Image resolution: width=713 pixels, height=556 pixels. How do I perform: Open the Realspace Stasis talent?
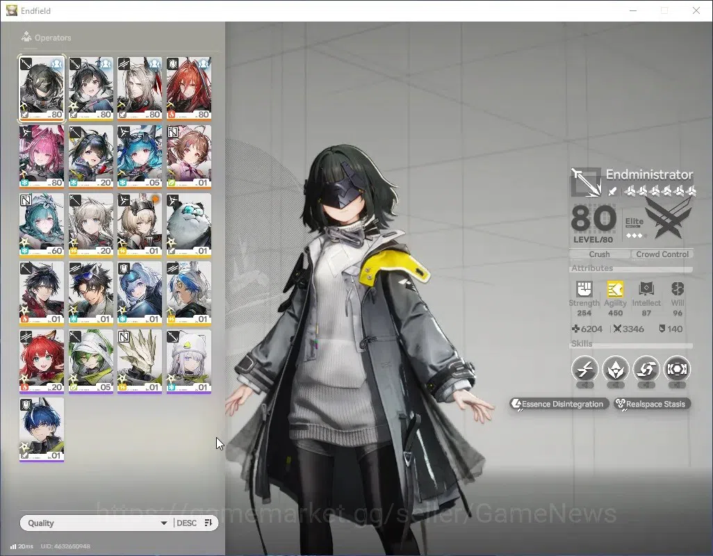(652, 404)
